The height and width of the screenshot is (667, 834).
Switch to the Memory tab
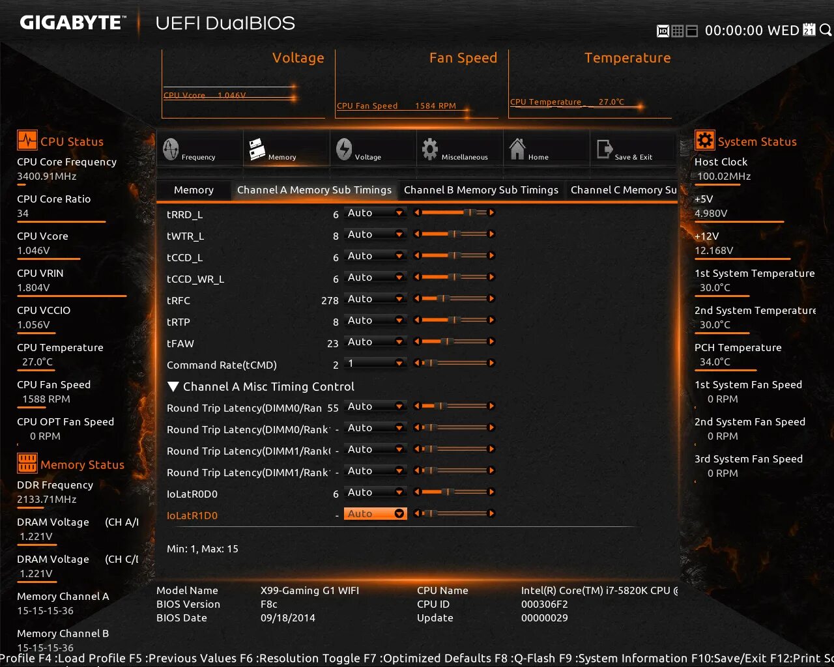pyautogui.click(x=194, y=190)
